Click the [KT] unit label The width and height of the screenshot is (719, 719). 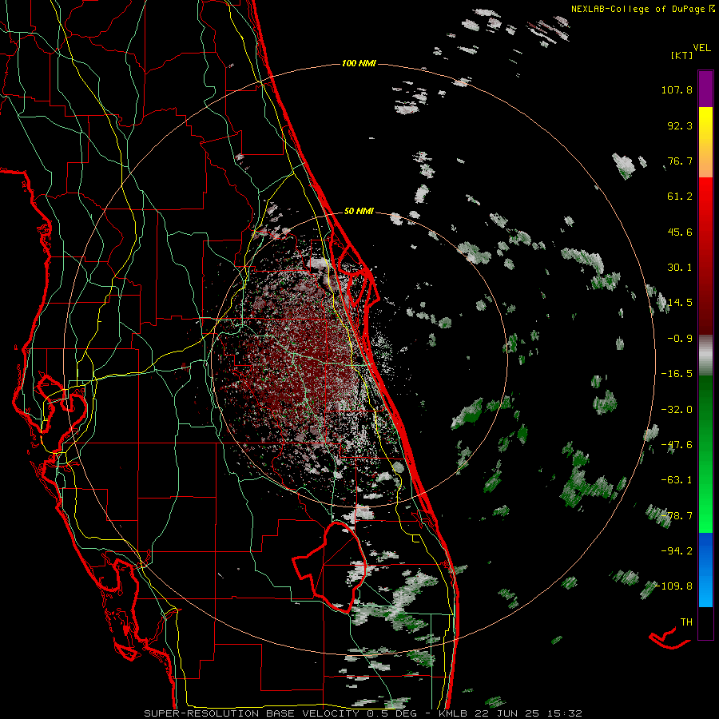[681, 55]
